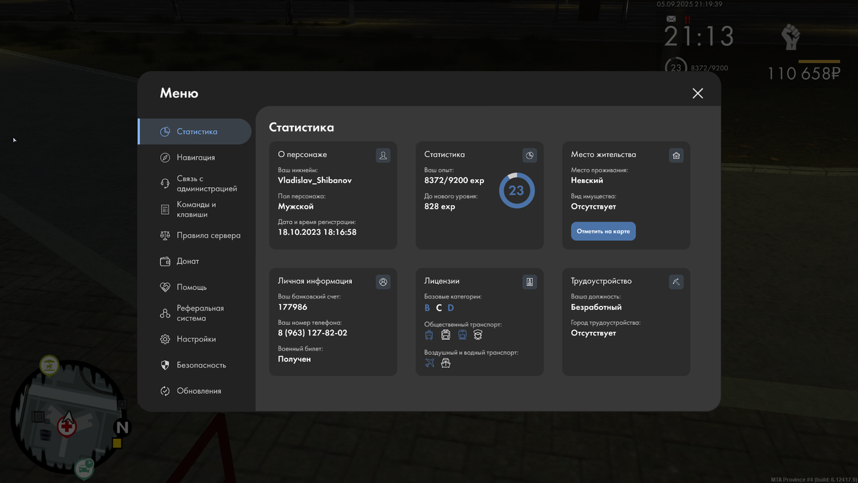Click the job position Безработный
The height and width of the screenshot is (483, 858).
tap(597, 307)
